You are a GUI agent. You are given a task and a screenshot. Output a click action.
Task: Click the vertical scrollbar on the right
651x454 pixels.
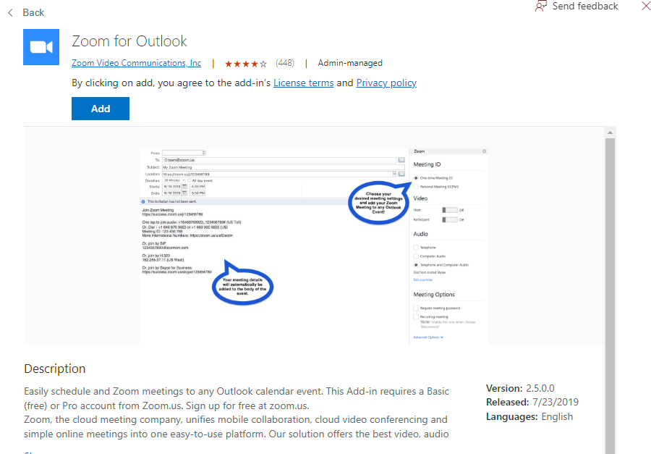pos(611,290)
